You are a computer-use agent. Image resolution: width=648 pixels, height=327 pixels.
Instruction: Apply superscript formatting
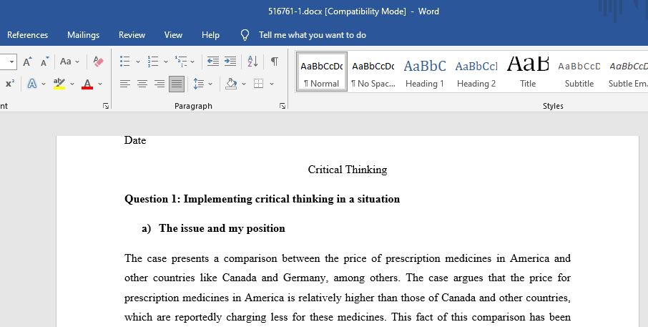(10, 84)
